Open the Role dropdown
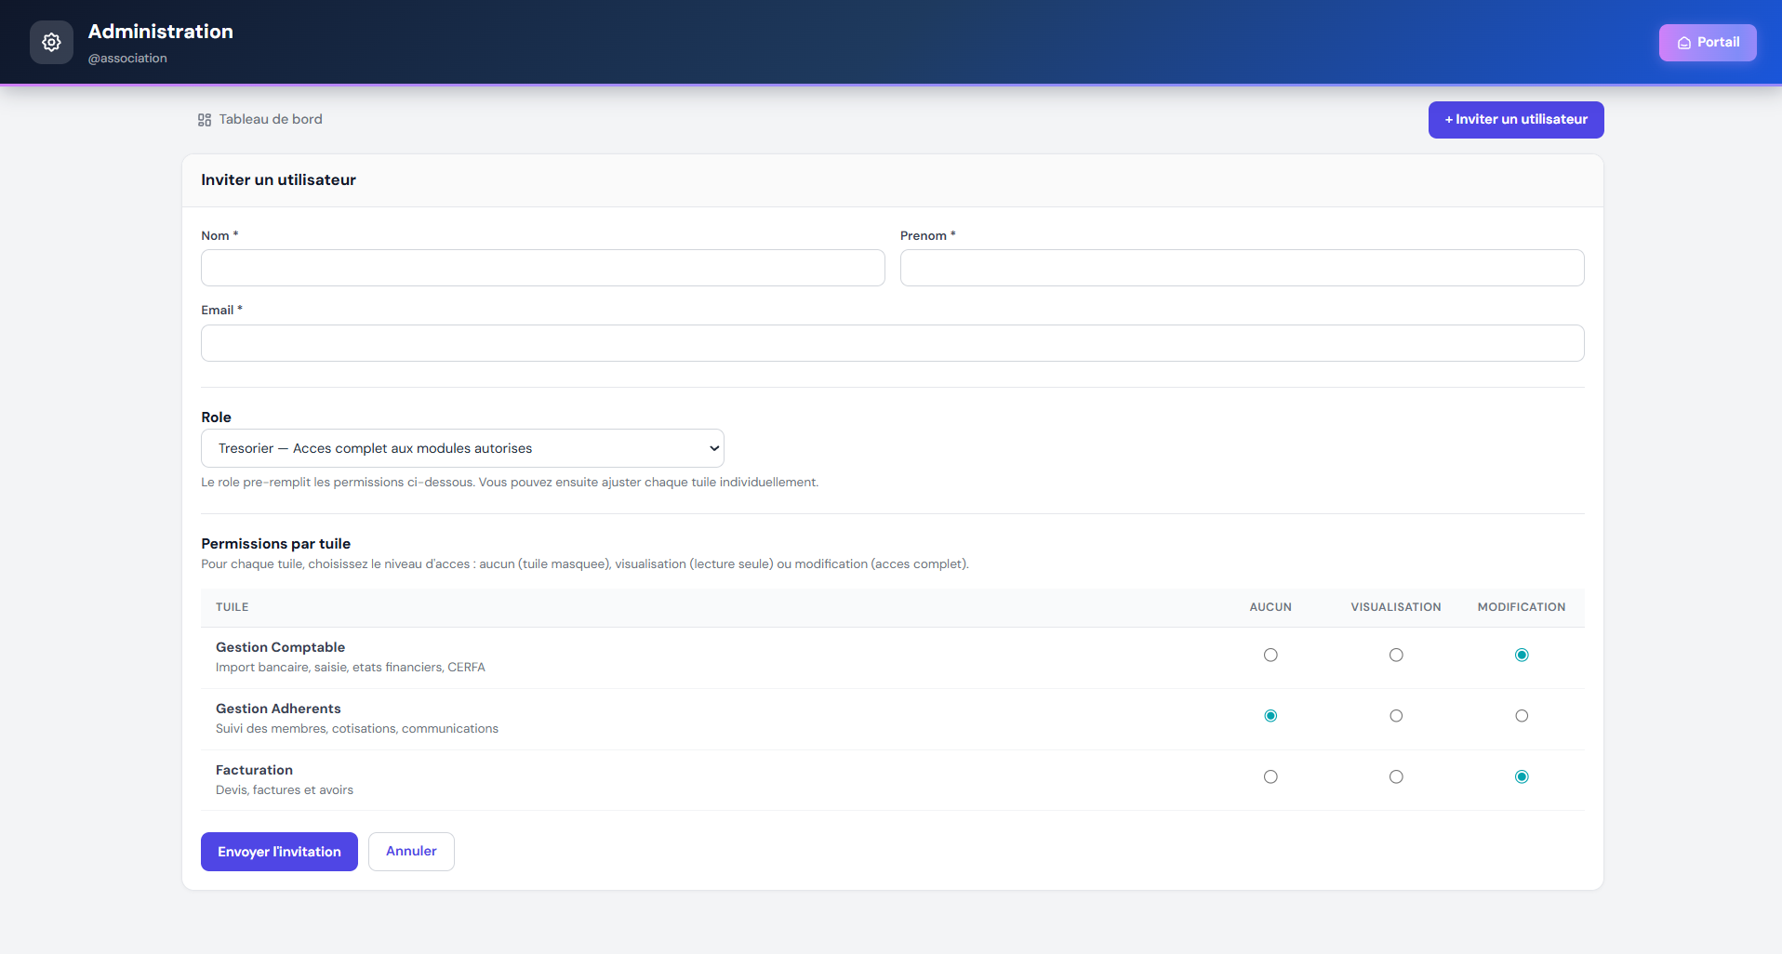Screen dimensions: 1782x954 pyautogui.click(x=462, y=448)
